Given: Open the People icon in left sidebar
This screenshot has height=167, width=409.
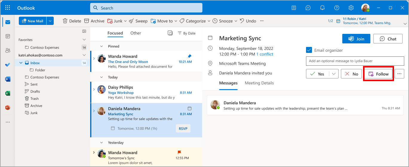Looking at the screenshot, I should pos(8,51).
